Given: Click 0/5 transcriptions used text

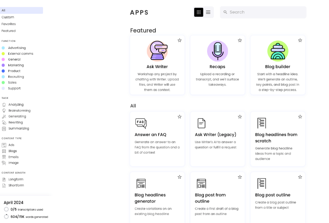Looking at the screenshot, I should click(27, 209).
